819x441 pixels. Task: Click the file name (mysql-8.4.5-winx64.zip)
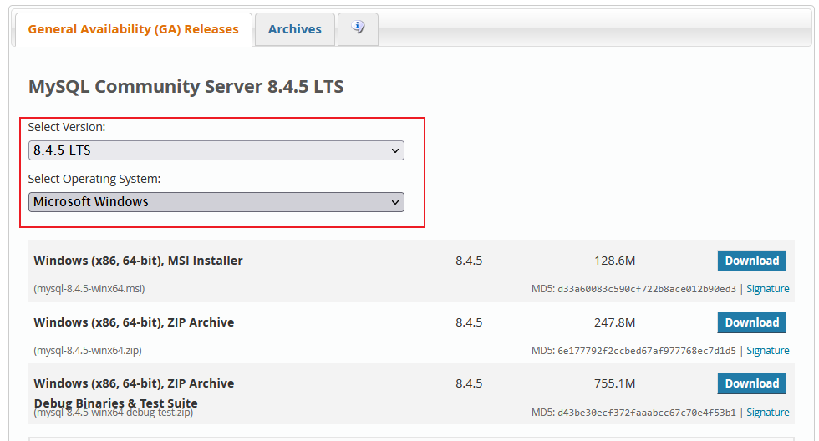click(x=88, y=350)
